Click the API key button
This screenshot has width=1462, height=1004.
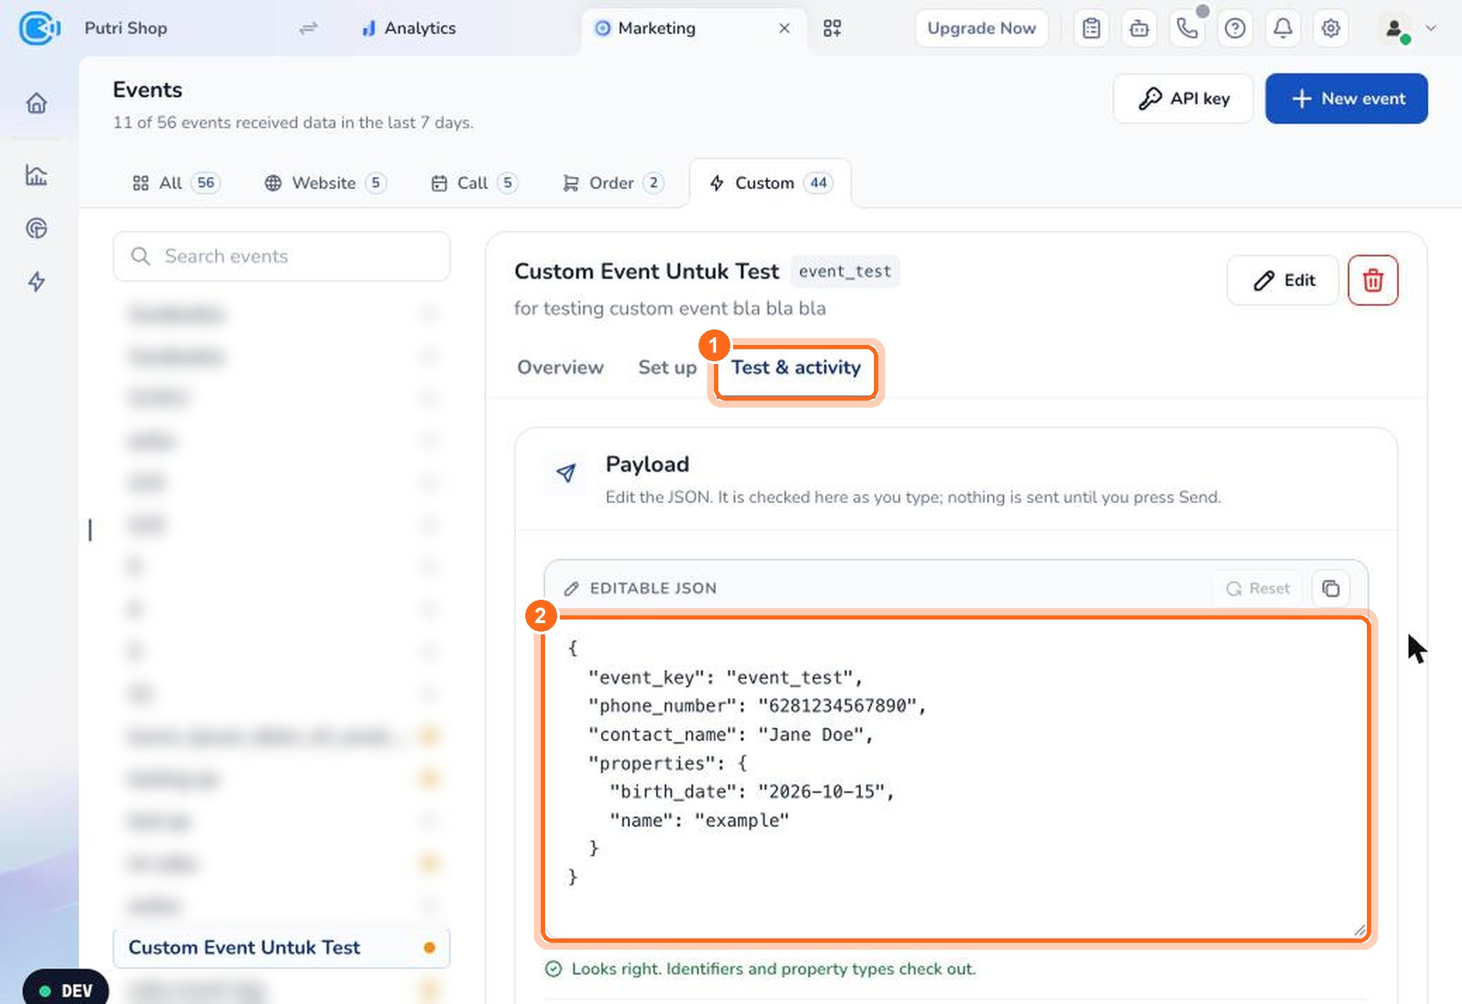pyautogui.click(x=1183, y=99)
